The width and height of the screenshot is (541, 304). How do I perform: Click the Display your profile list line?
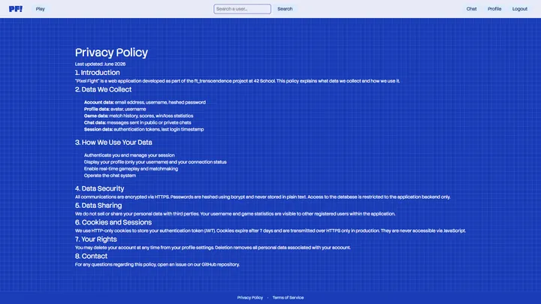pos(156,162)
